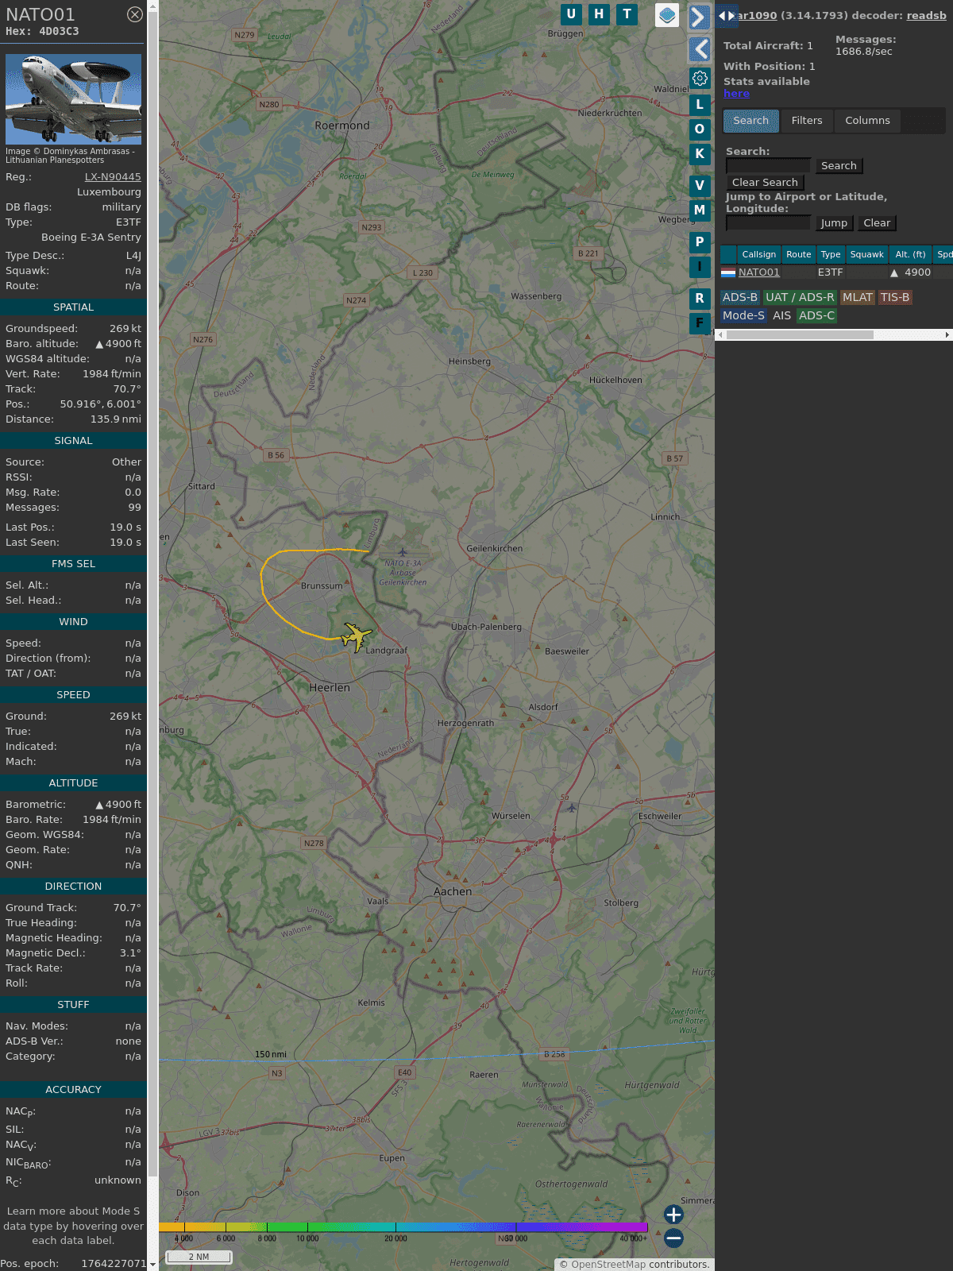The image size is (953, 1271).
Task: Open the map layer switcher icon
Action: pos(667,15)
